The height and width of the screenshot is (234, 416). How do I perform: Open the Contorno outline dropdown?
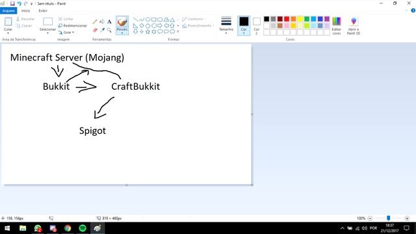point(194,19)
